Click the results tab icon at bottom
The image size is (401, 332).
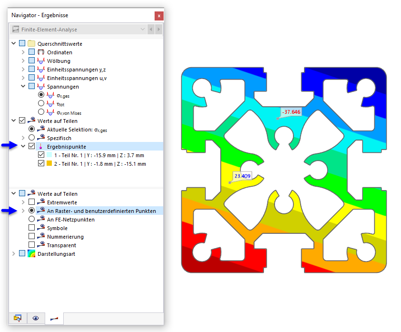(x=54, y=318)
